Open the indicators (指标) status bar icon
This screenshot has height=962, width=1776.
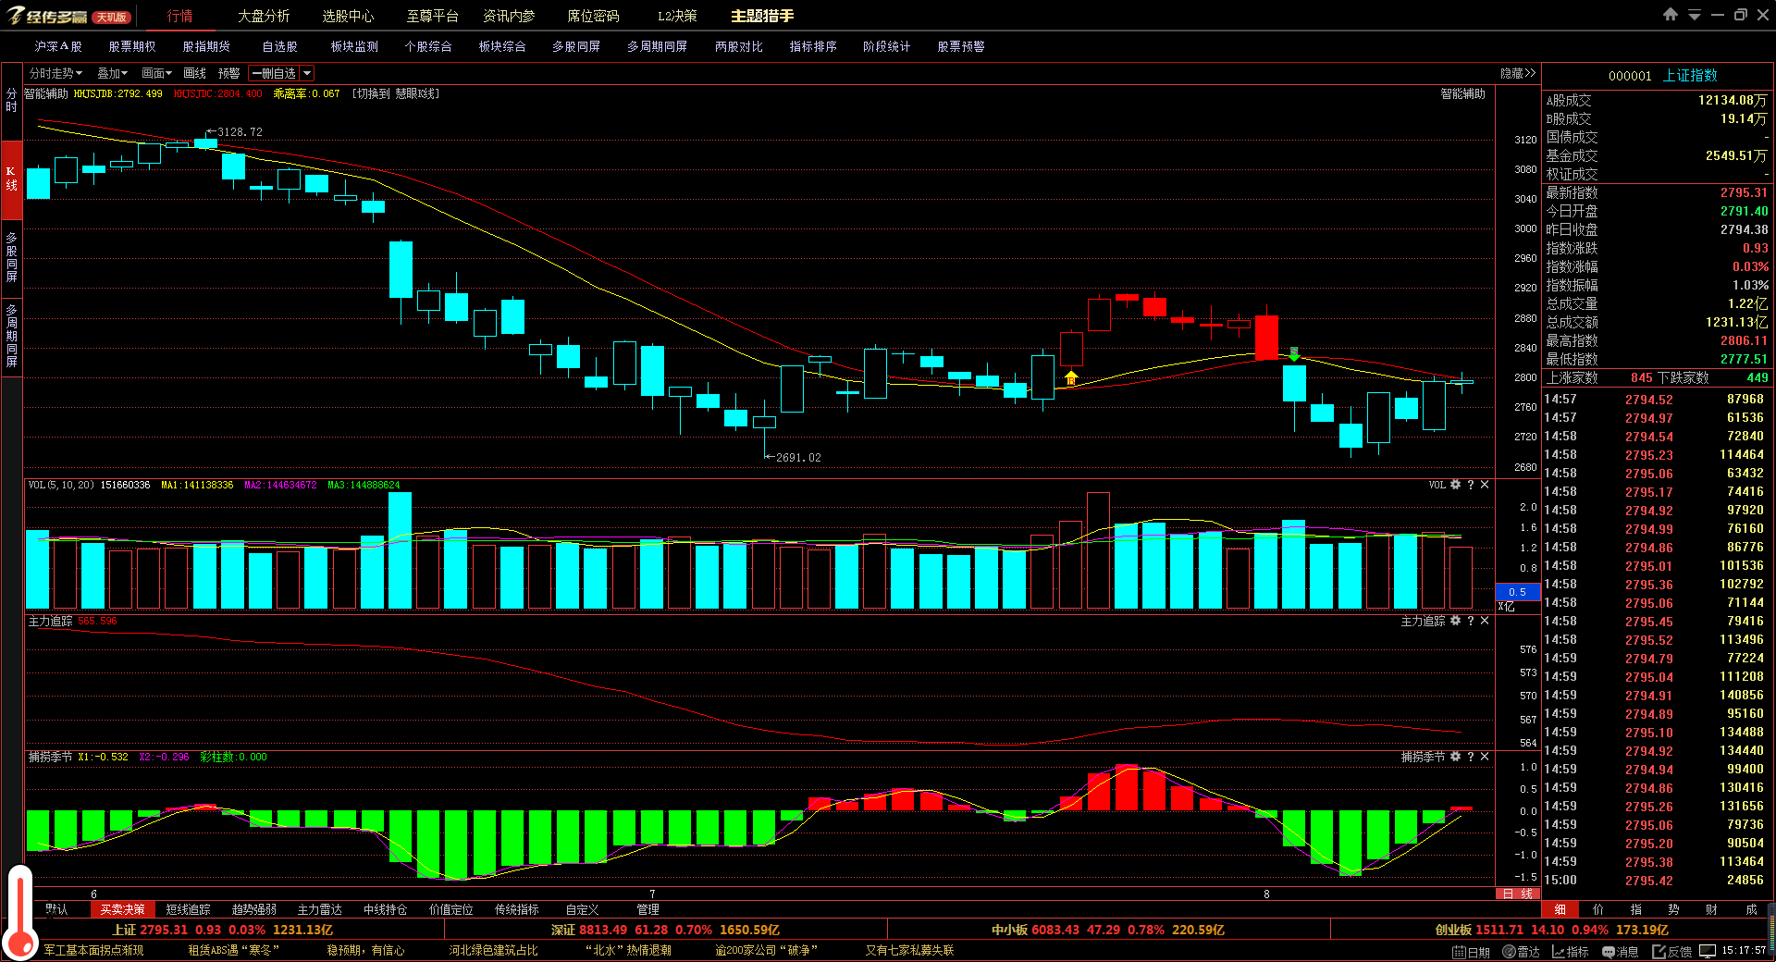click(x=1570, y=951)
